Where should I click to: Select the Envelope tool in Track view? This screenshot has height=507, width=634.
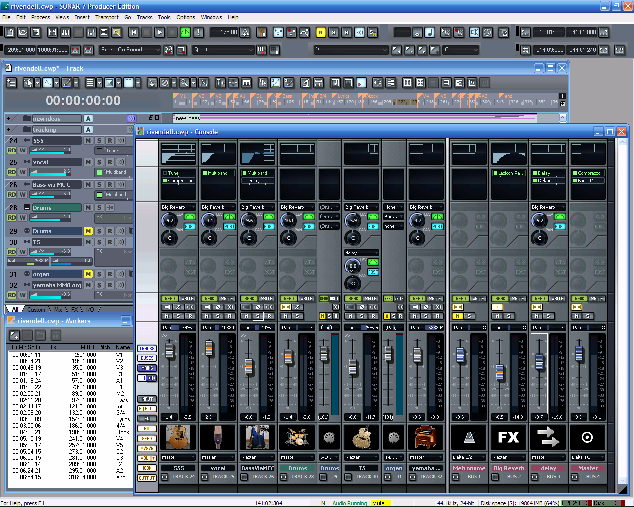48,83
